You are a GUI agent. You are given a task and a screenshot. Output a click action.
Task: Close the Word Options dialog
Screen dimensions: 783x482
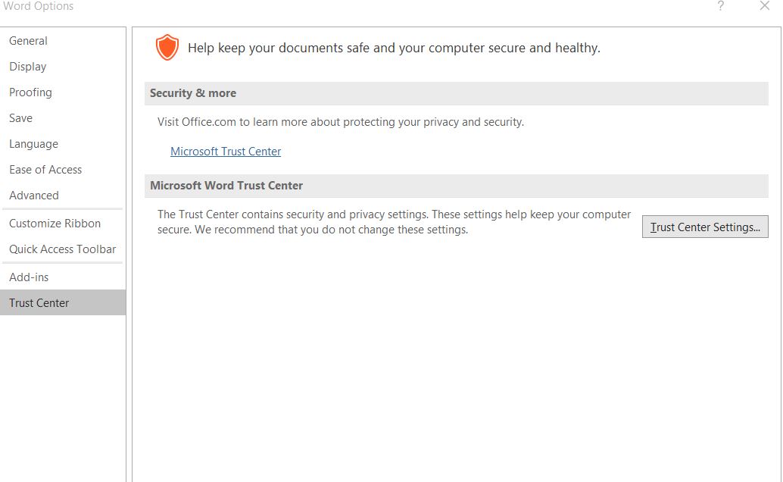point(765,6)
